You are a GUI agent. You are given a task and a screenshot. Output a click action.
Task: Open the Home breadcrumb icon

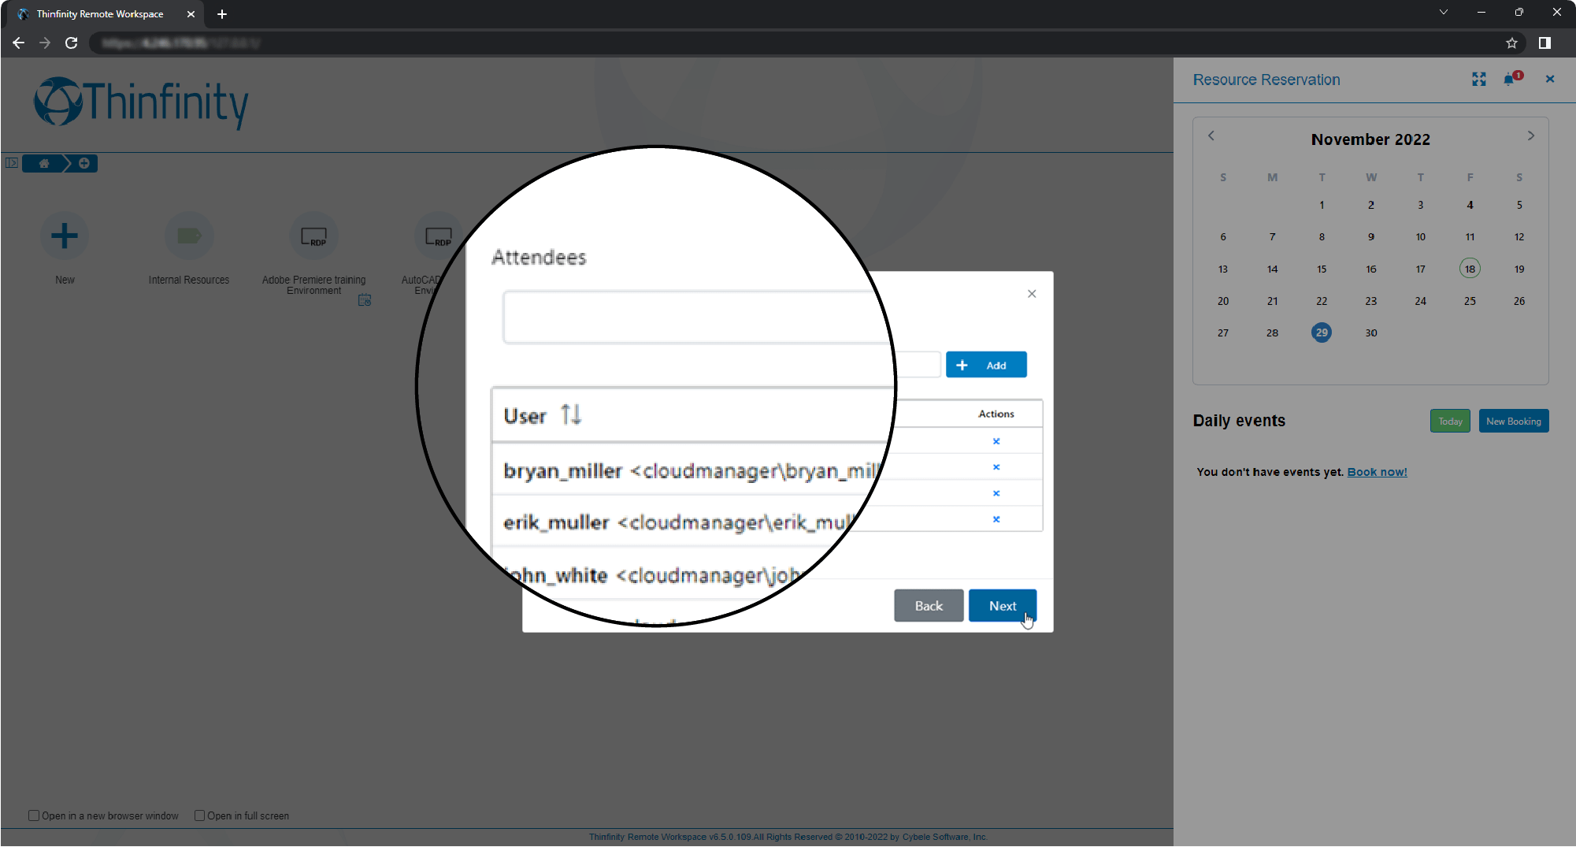point(43,163)
